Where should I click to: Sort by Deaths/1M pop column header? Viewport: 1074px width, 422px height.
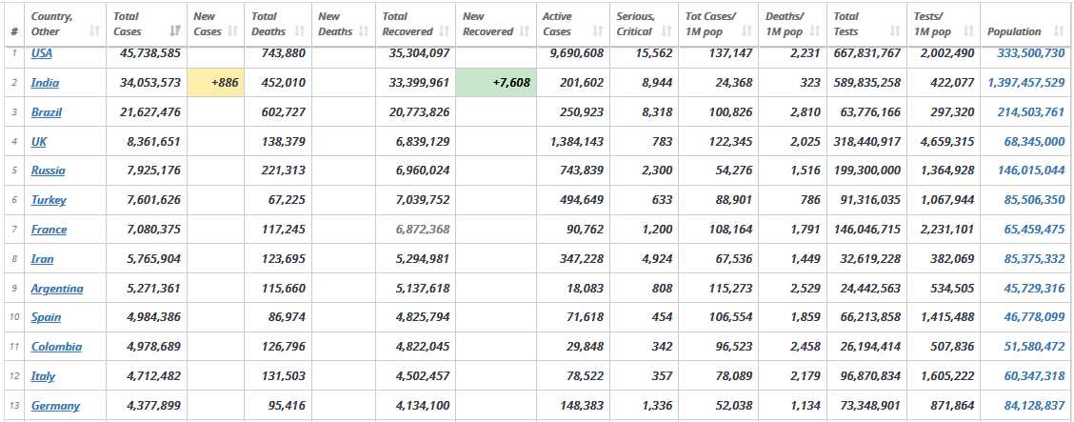[792, 24]
